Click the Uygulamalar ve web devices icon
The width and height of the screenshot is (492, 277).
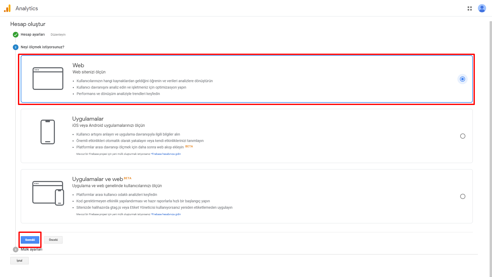[x=48, y=193]
